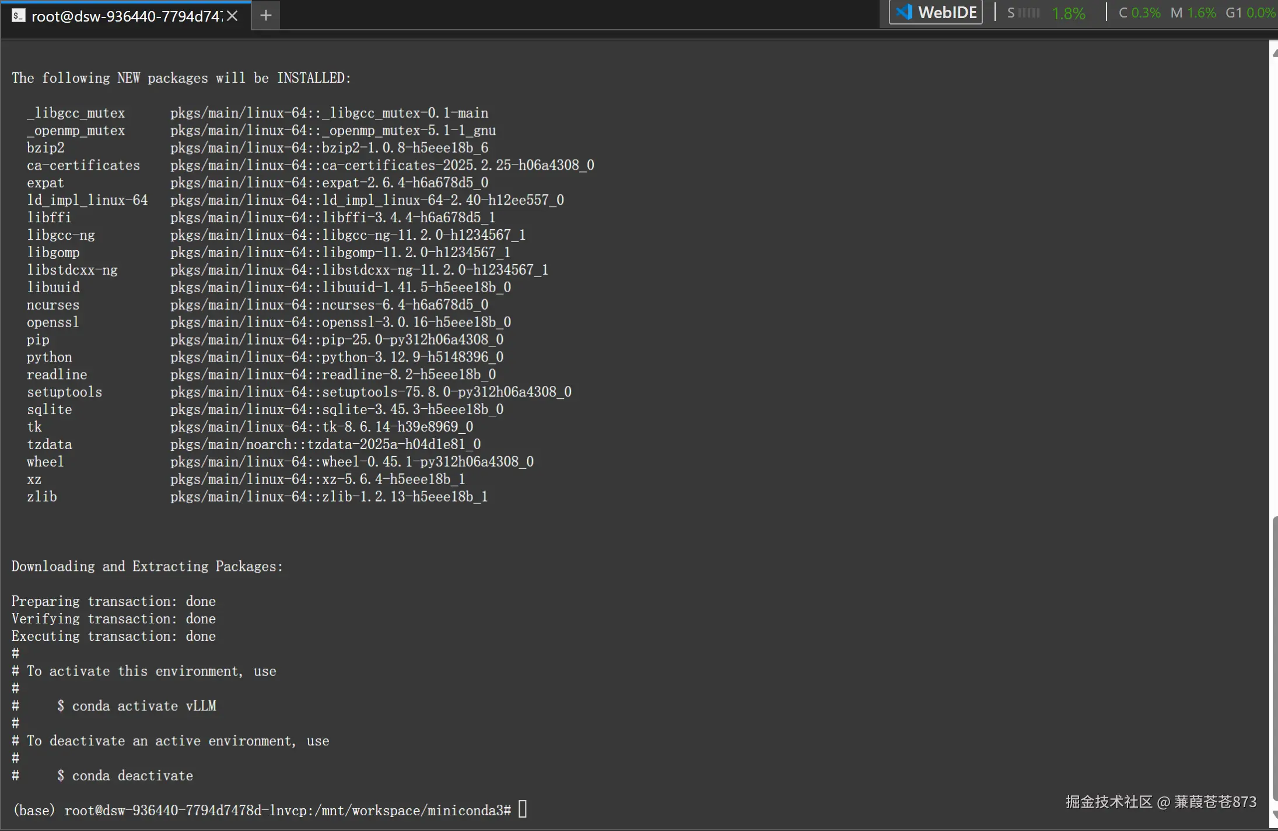1278x831 pixels.
Task: Close the root@dsw-936440 terminal tab
Action: [x=232, y=16]
